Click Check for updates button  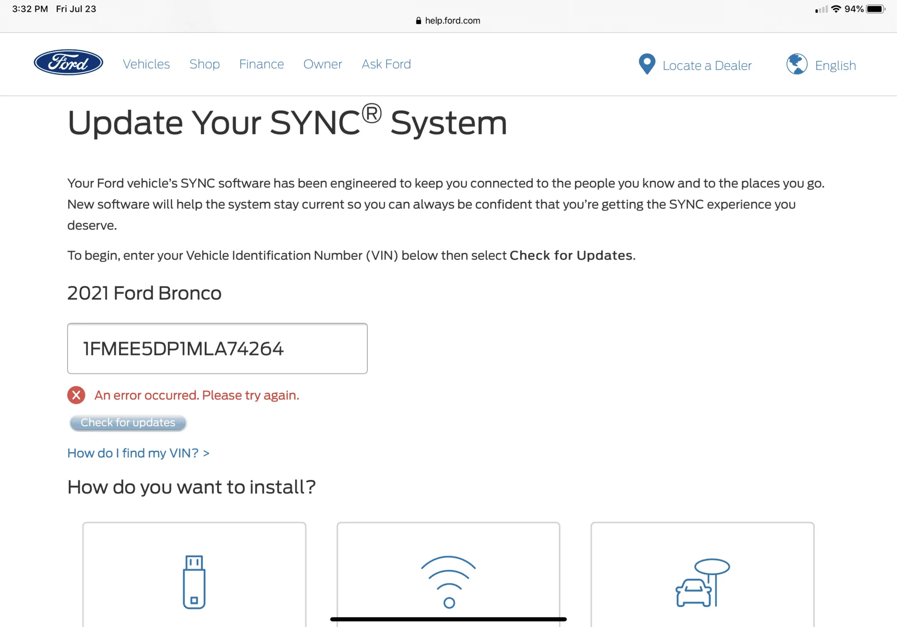tap(128, 423)
